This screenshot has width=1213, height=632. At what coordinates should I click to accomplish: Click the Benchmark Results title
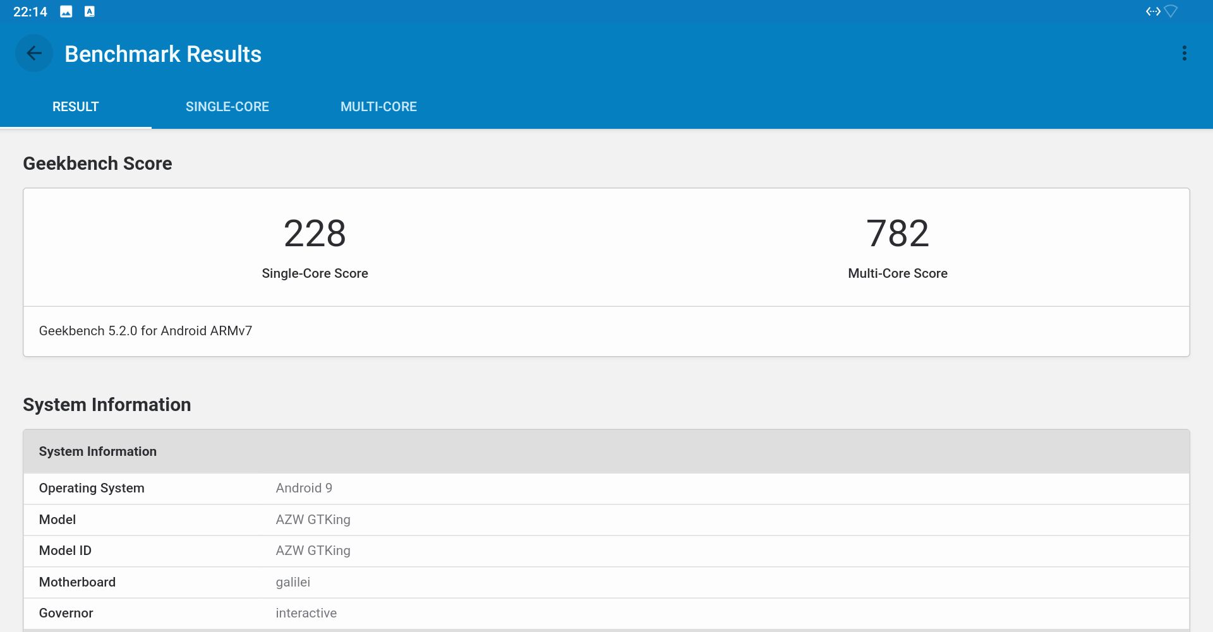coord(163,54)
